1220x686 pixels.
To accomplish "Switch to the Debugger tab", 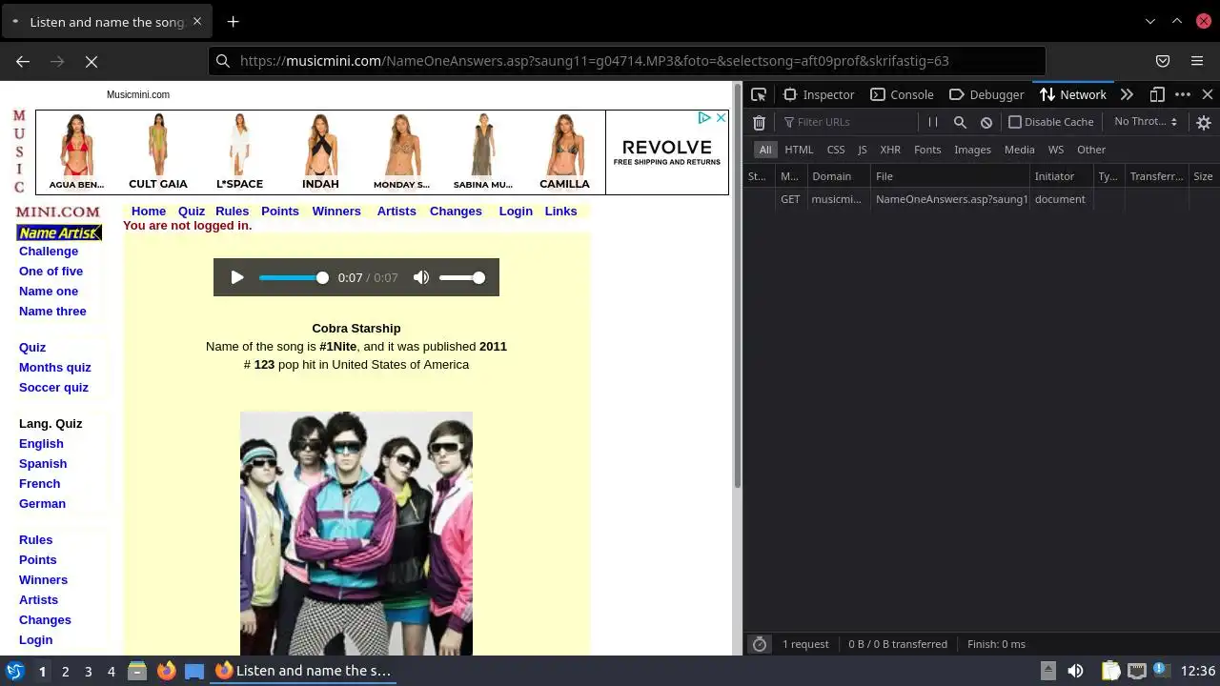I will pyautogui.click(x=986, y=94).
